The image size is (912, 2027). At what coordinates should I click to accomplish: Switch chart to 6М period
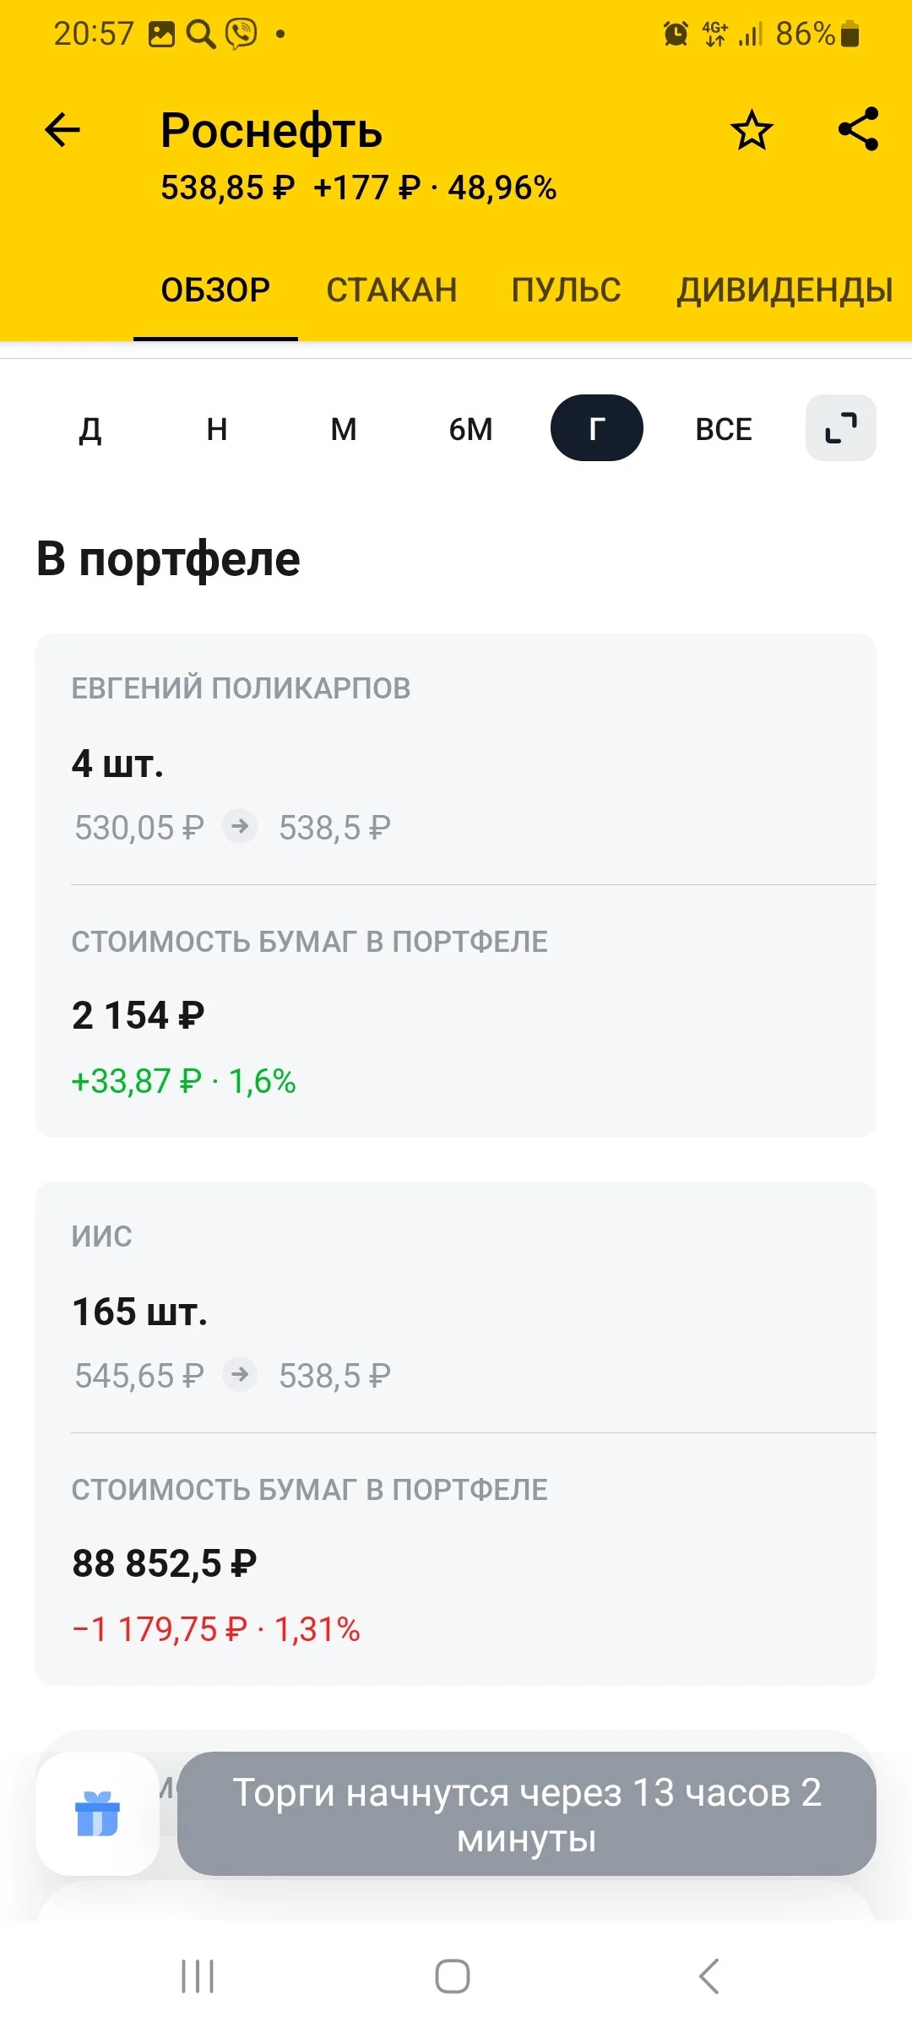point(470,428)
